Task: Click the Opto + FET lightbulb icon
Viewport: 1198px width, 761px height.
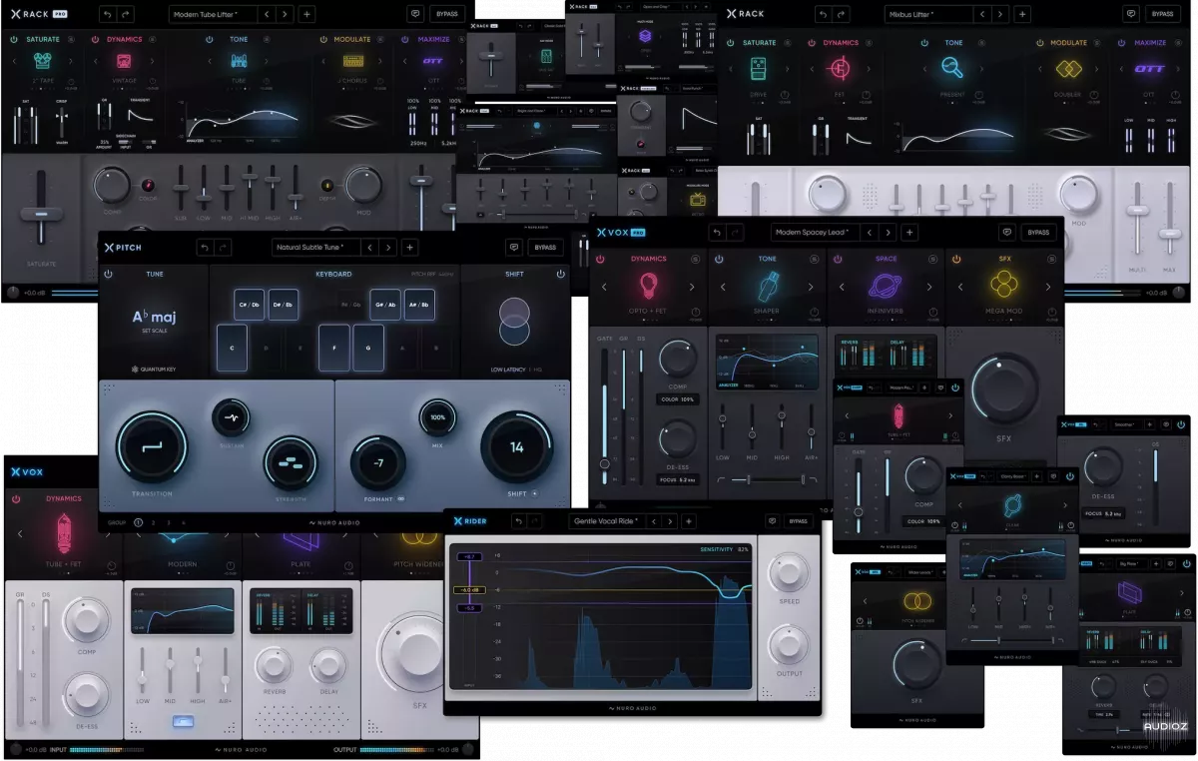Action: 647,287
